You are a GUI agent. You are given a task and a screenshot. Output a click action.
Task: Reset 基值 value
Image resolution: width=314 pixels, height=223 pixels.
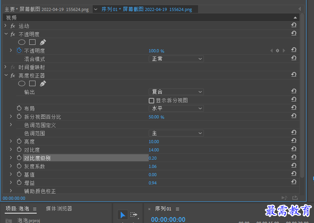tap(294, 174)
